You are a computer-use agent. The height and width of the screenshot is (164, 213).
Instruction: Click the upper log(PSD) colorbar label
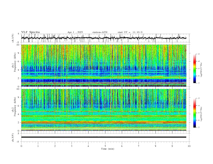tap(201, 70)
